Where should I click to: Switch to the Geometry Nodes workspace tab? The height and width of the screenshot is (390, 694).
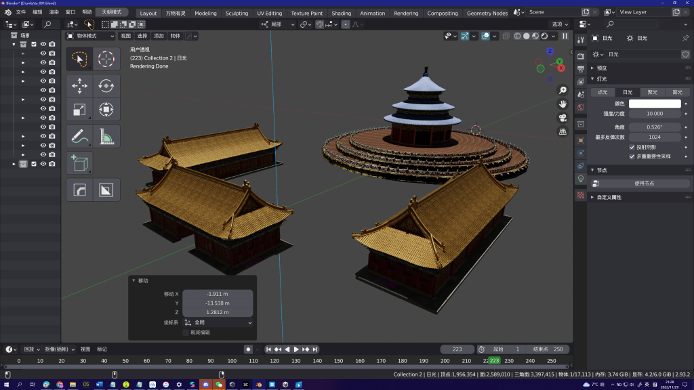point(487,14)
